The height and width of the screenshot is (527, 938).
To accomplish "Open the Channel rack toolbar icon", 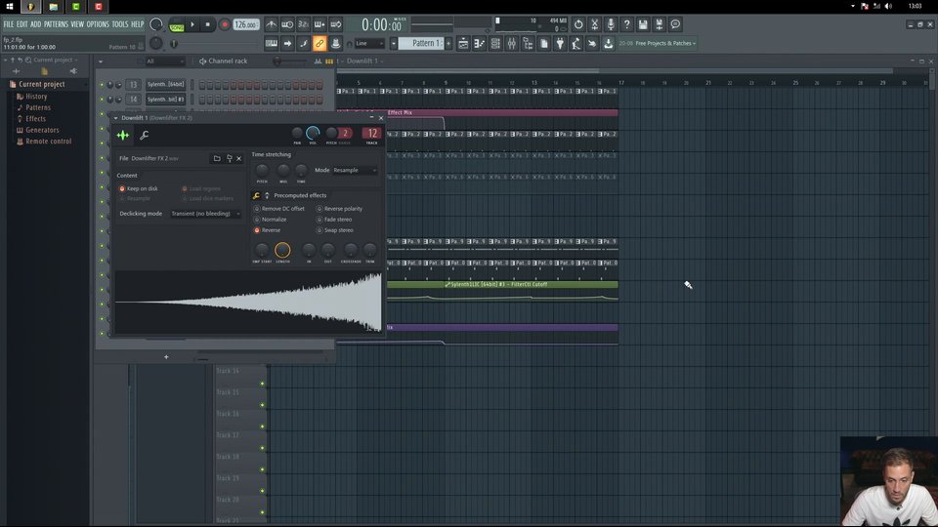I will tap(495, 43).
